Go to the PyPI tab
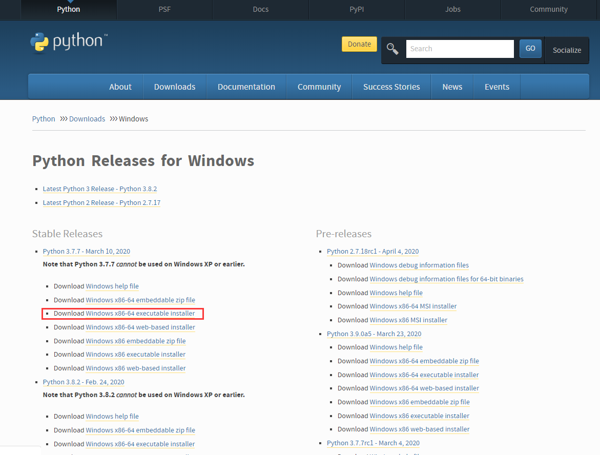The height and width of the screenshot is (455, 600). click(x=357, y=9)
